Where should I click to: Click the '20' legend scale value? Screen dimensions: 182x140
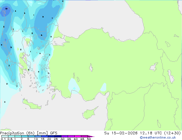pyautogui.click(x=49, y=139)
